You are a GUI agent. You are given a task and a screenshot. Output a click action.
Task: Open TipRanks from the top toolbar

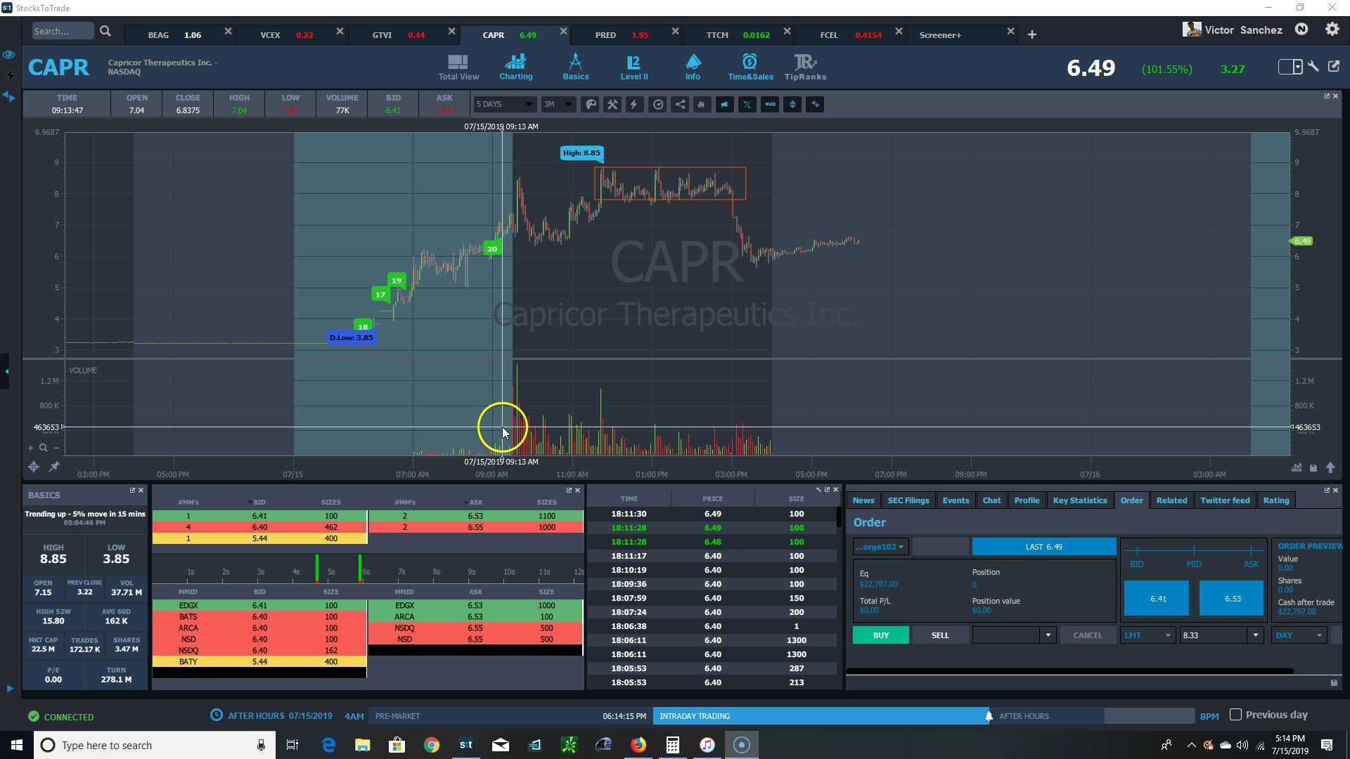[x=804, y=67]
